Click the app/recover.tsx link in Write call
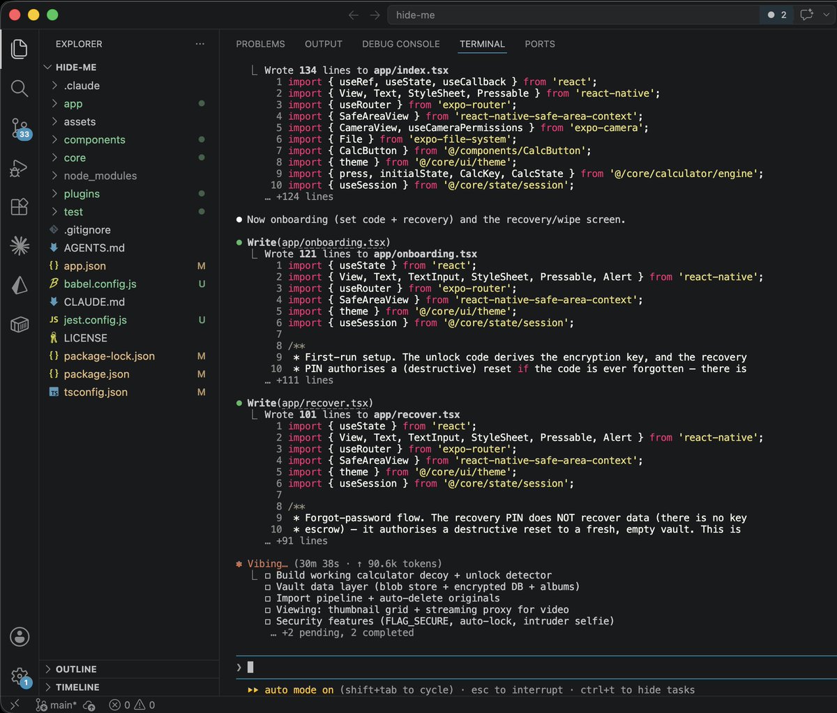 [324, 403]
